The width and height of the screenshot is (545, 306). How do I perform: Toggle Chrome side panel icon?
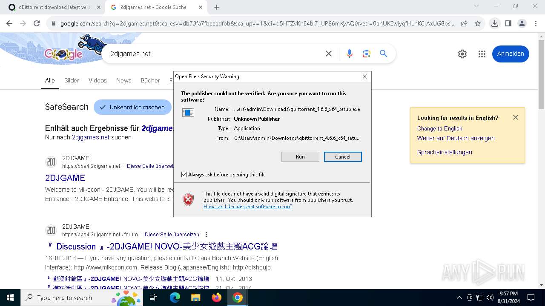coord(508,24)
